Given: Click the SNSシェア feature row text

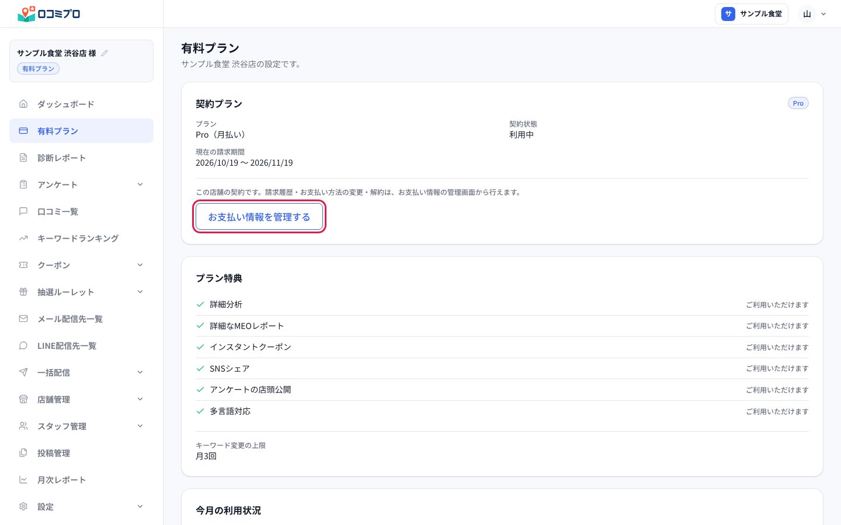Looking at the screenshot, I should coord(230,369).
